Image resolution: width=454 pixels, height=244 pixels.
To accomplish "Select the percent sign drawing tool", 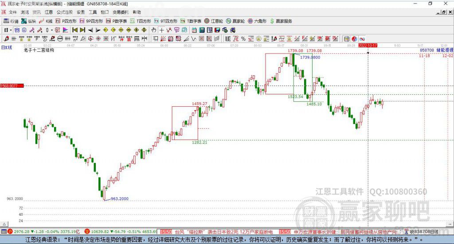I will [x=243, y=39].
